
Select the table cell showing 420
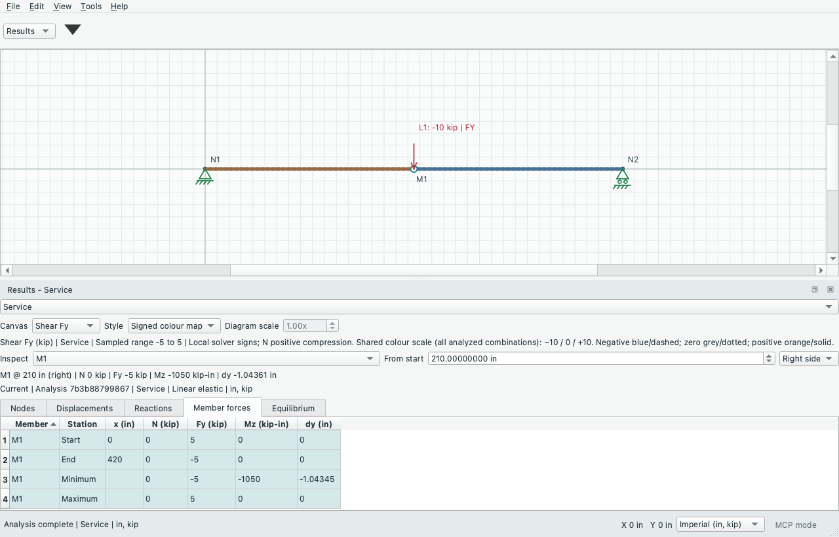click(x=124, y=459)
